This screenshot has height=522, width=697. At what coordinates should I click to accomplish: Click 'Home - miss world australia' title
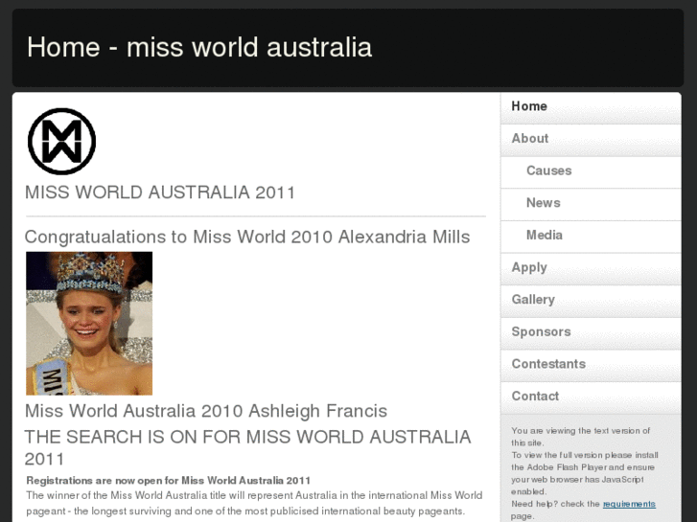(x=199, y=47)
